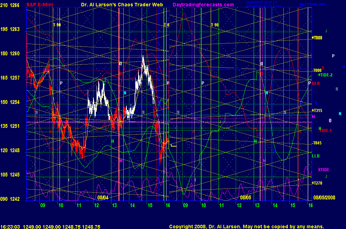Click the "16:23:03" clock readout
The width and height of the screenshot is (346, 229).
point(10,227)
